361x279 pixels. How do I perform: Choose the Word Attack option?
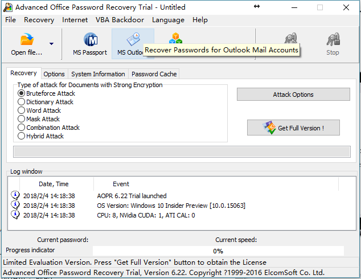click(x=21, y=110)
